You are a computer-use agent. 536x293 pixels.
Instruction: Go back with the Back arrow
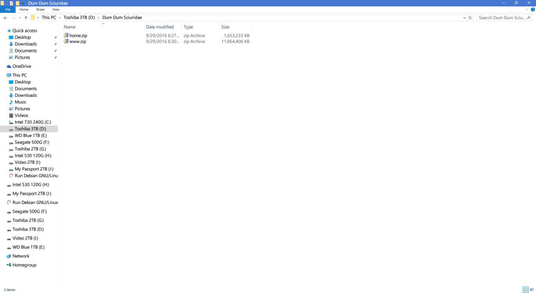click(5, 18)
